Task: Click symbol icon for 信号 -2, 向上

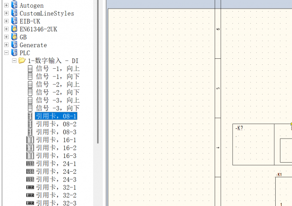Action: point(30,85)
